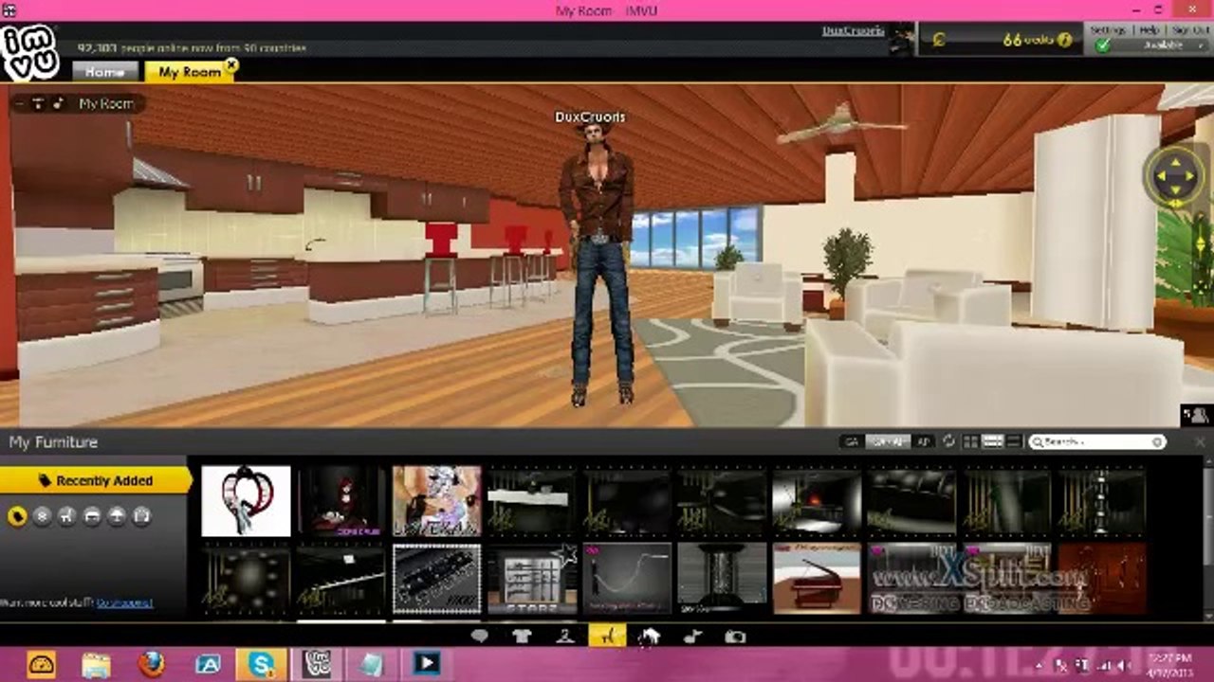Choose the chair furniture filter icon
Viewport: 1214px width, 682px height.
[66, 516]
